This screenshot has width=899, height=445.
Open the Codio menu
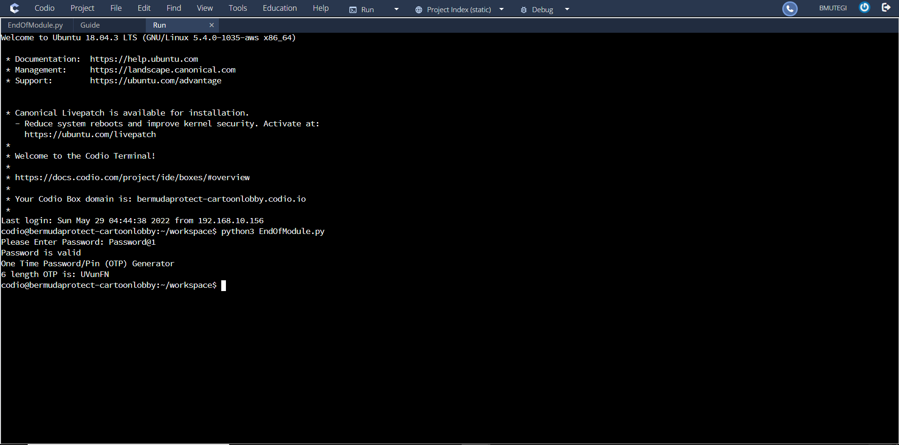[x=45, y=8]
